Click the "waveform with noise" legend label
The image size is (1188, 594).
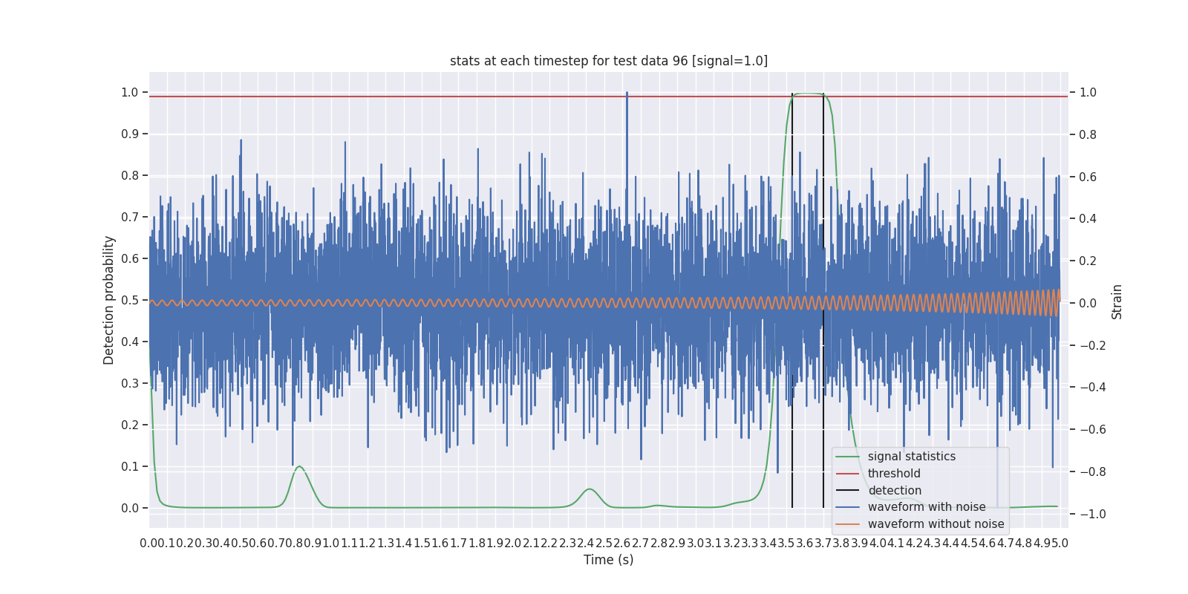[927, 507]
